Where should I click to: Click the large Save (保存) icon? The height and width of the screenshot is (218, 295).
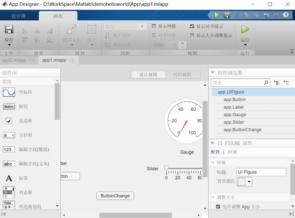coord(9,29)
